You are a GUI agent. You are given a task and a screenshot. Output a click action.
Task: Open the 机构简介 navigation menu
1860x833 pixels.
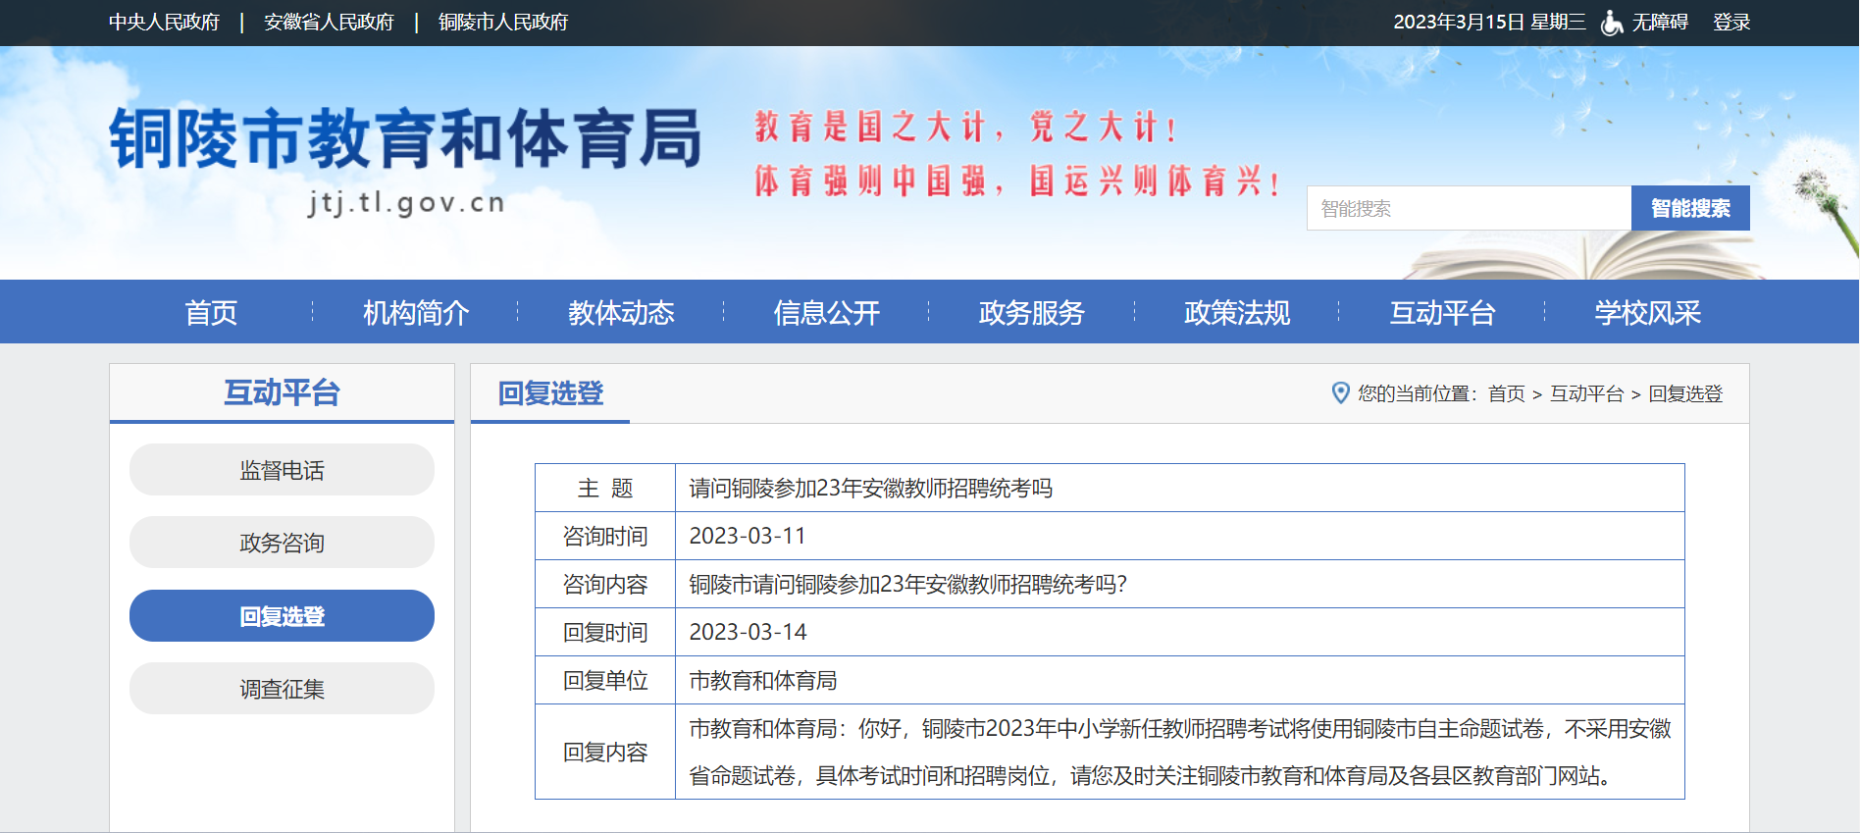click(416, 312)
